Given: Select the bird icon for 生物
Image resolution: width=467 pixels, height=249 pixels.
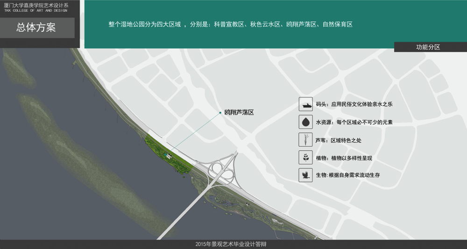Looking at the screenshot, I should click(305, 175).
